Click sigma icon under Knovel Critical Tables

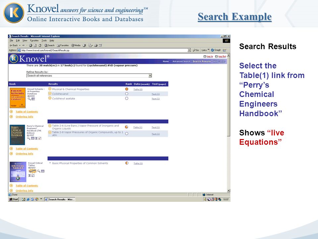pos(29,175)
